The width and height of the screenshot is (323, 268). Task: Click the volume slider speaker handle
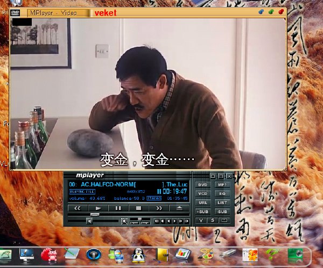pyautogui.click(x=89, y=221)
